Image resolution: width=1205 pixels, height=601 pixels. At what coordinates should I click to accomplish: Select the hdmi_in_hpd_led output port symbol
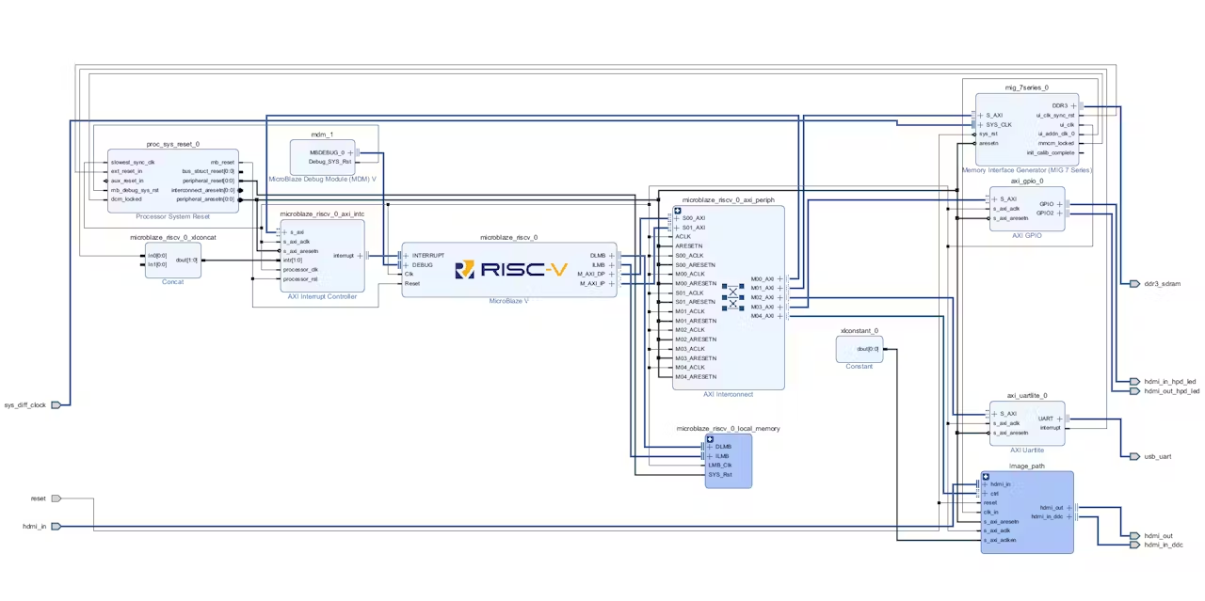(x=1134, y=382)
